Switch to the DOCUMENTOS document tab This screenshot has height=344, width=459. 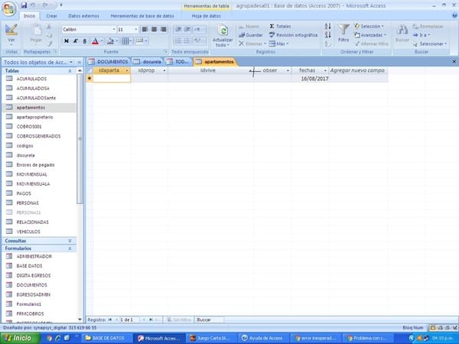pyautogui.click(x=109, y=62)
